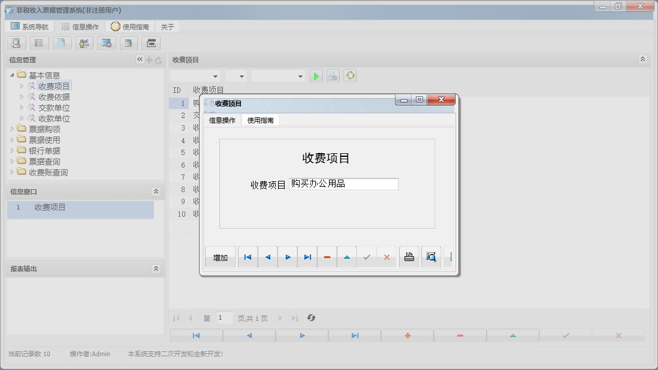The height and width of the screenshot is (370, 658).
Task: Collapse the 信息管理 panel with double chevron
Action: (139, 59)
